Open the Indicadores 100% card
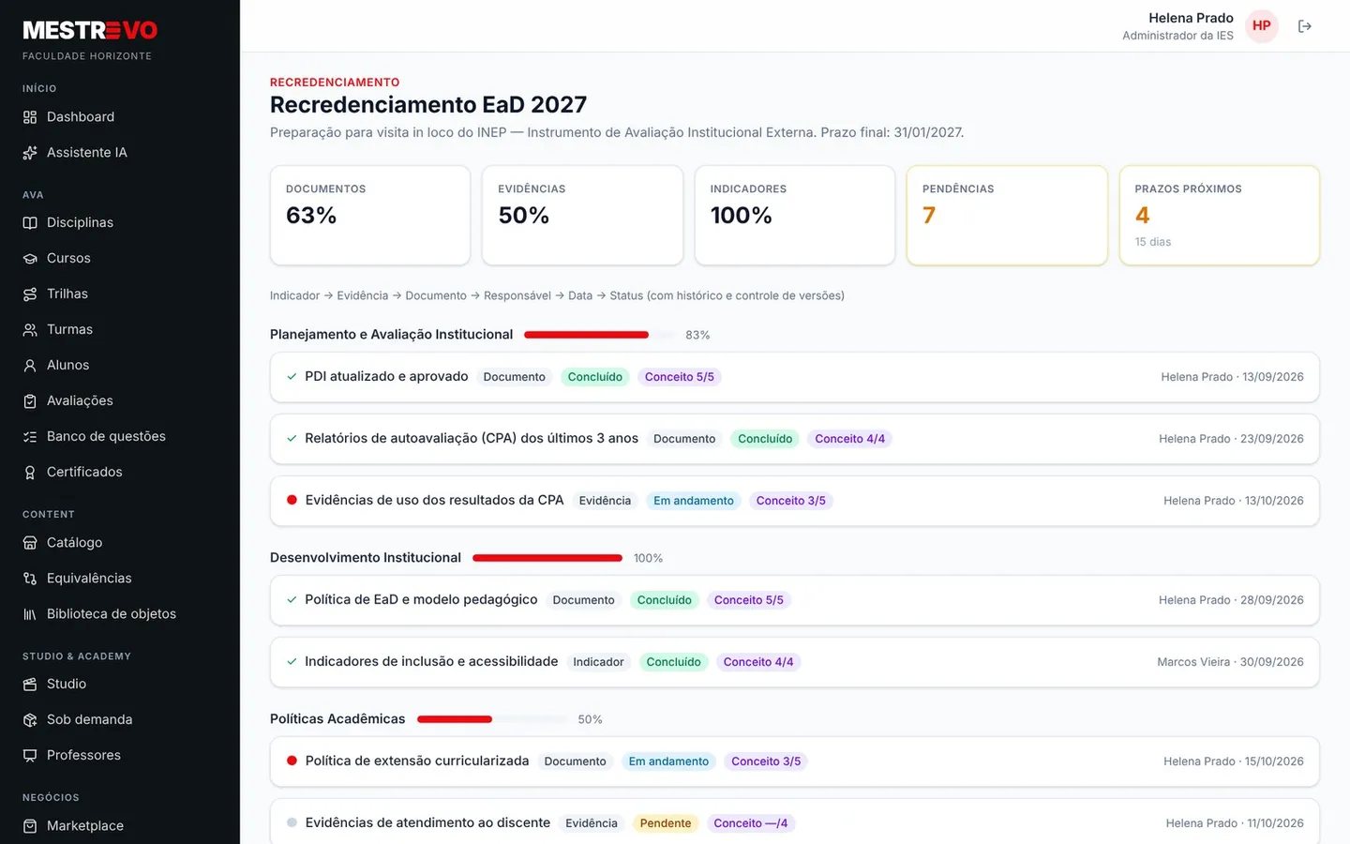This screenshot has width=1350, height=844. [x=795, y=216]
